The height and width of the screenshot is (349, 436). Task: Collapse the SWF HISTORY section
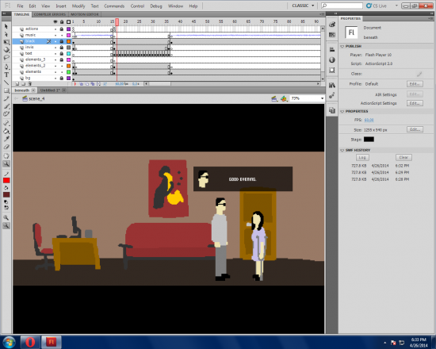342,150
